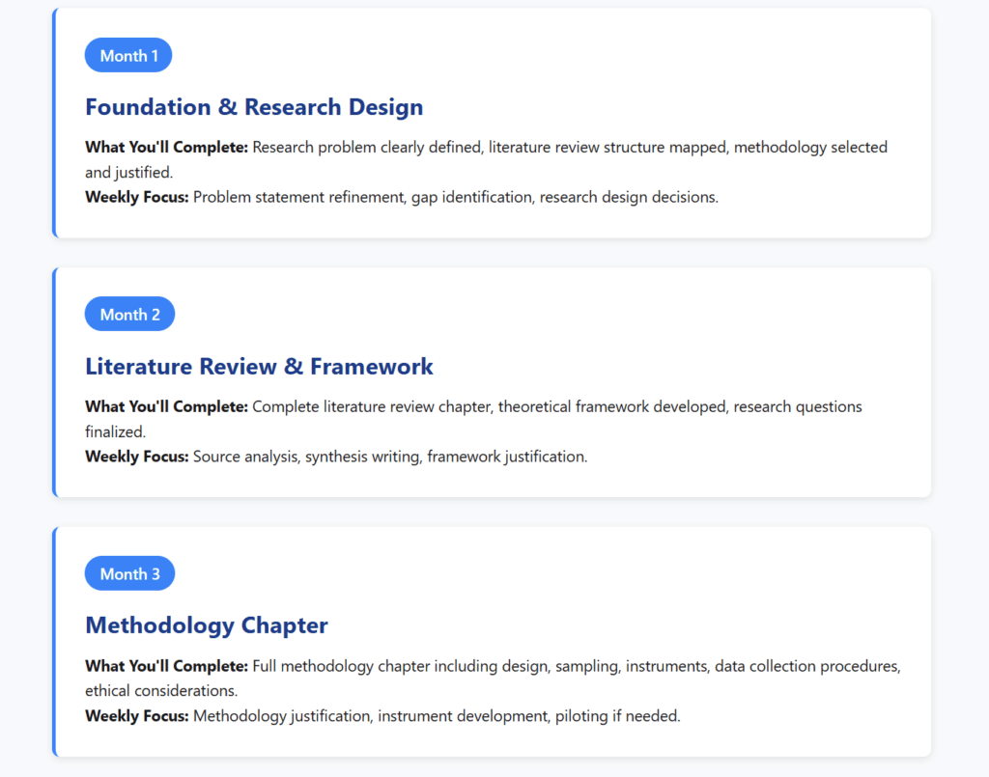Click the "Complete literature review chapter" text
This screenshot has width=989, height=777.
374,407
